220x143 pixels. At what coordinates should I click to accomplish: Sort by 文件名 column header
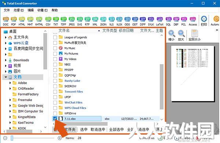click(x=64, y=31)
